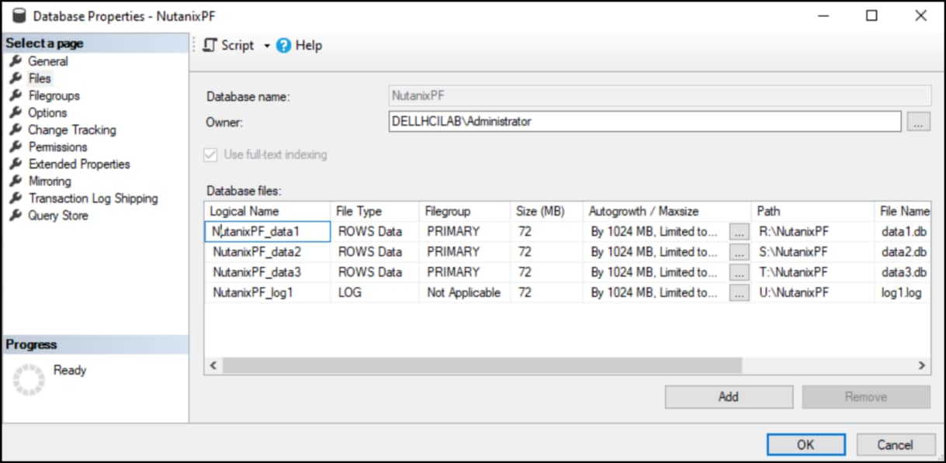Click the T:\NutanixPF path cell

pyautogui.click(x=813, y=271)
